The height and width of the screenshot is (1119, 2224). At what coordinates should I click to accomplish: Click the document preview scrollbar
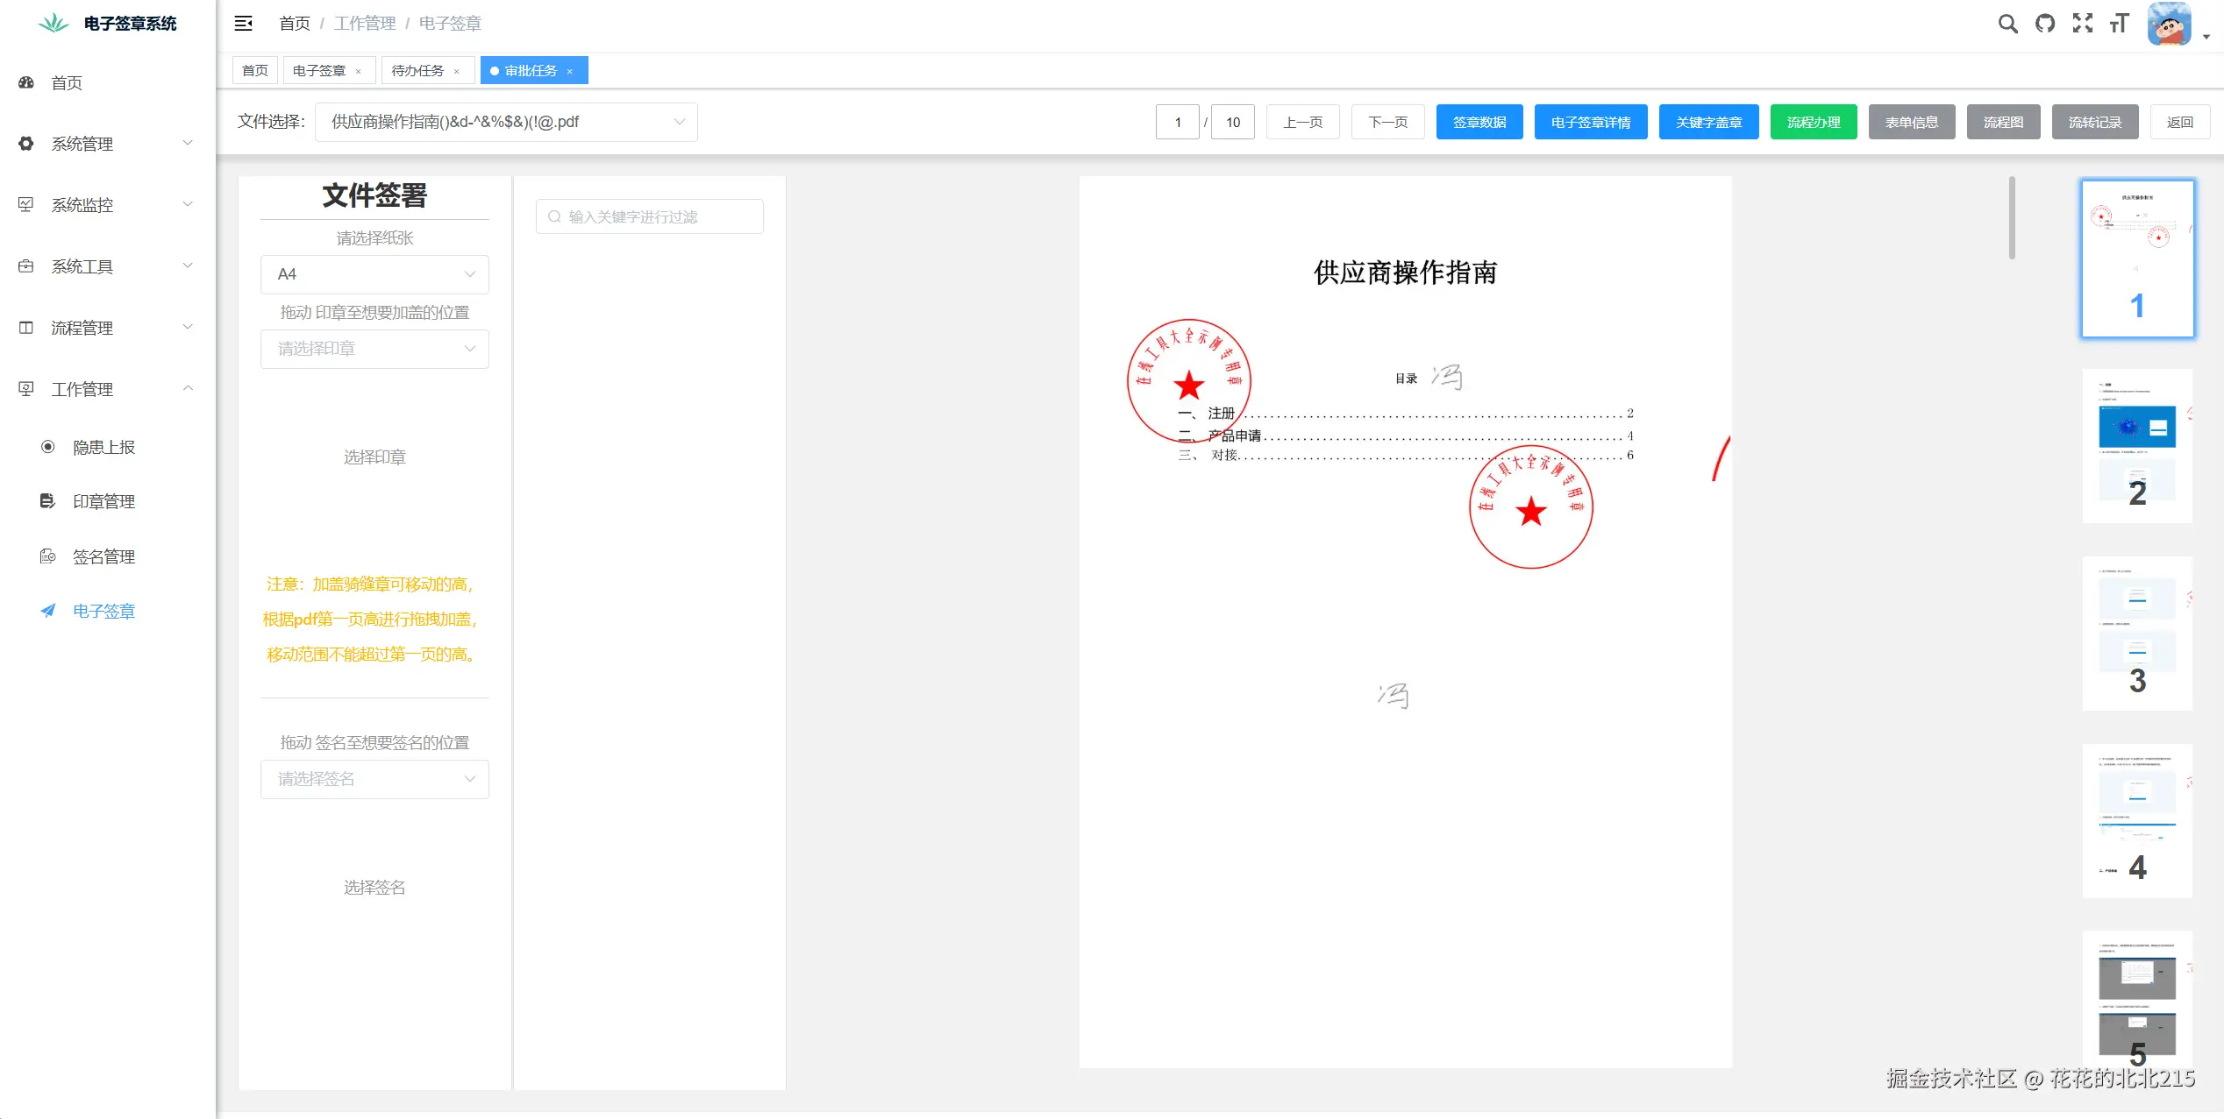coord(2012,219)
